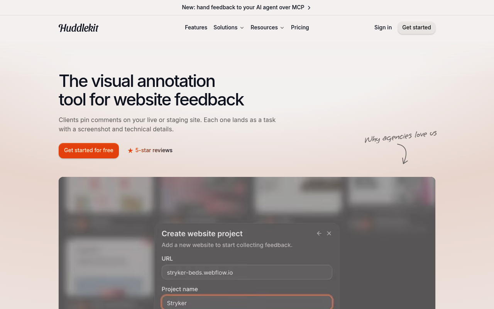The height and width of the screenshot is (309, 494).
Task: Close the Create website project dialog
Action: tap(329, 233)
